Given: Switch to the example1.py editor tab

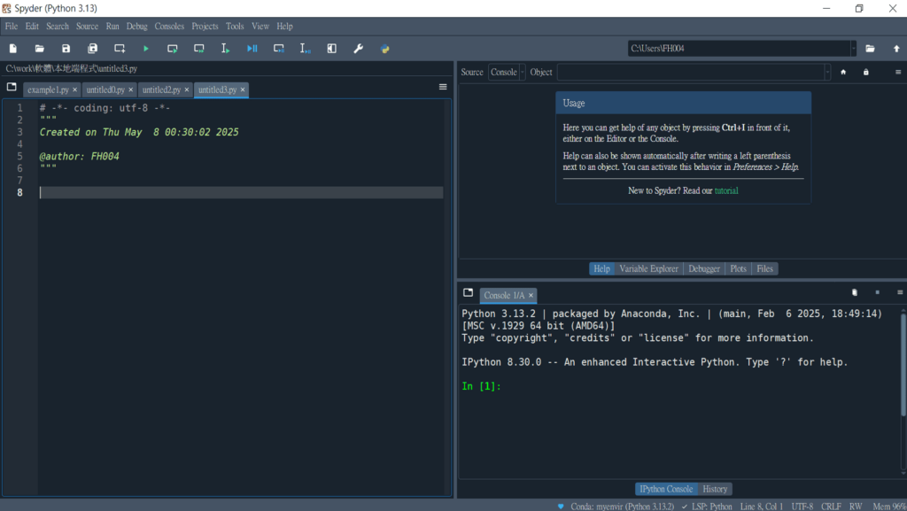Looking at the screenshot, I should point(48,89).
